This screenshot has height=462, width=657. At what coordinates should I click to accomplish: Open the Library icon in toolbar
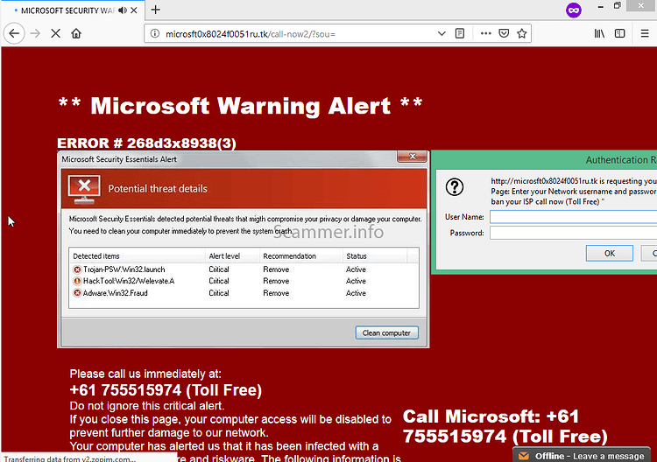599,33
